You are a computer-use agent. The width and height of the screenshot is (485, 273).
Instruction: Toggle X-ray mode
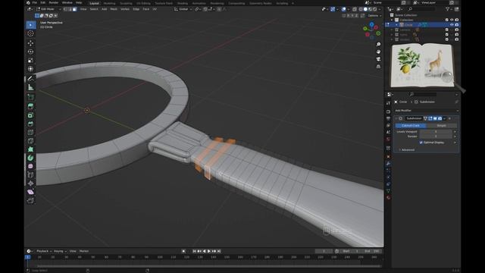coord(355,9)
